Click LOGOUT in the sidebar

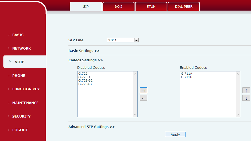[20, 130]
